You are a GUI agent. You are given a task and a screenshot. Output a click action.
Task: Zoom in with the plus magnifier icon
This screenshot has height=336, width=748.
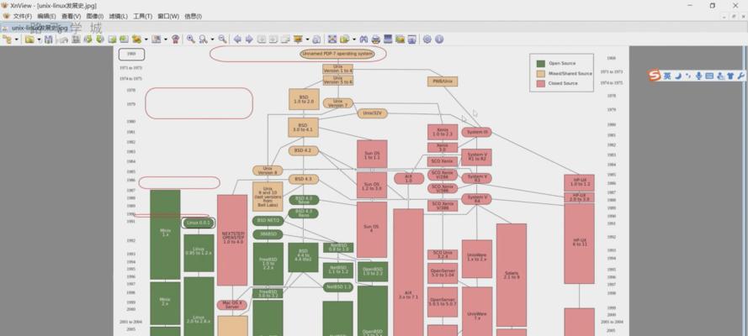pos(190,39)
